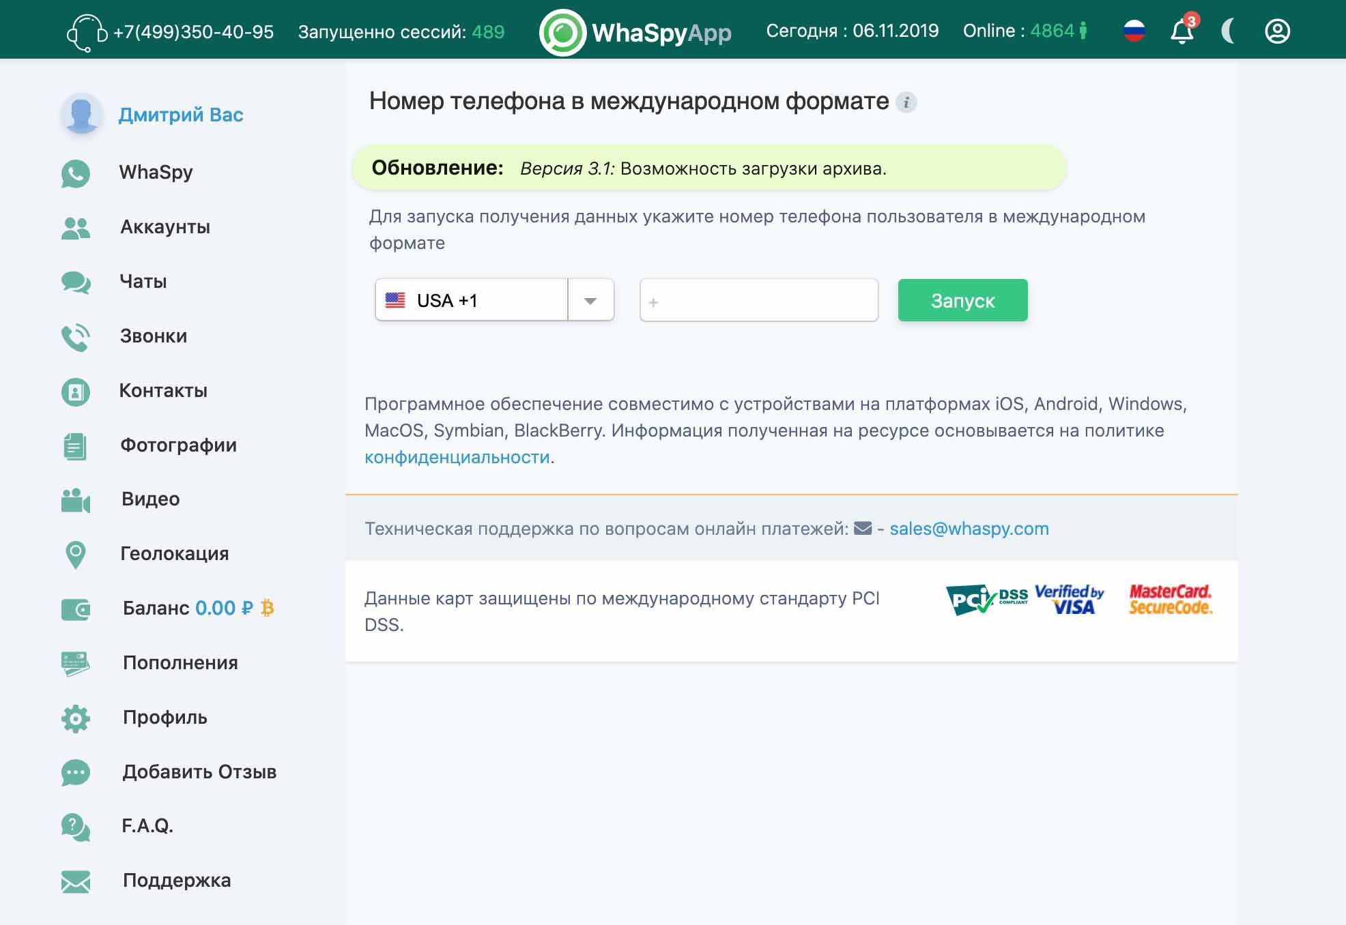This screenshot has width=1346, height=925.
Task: Open the Добавить Отзыв menu item
Action: click(x=199, y=772)
